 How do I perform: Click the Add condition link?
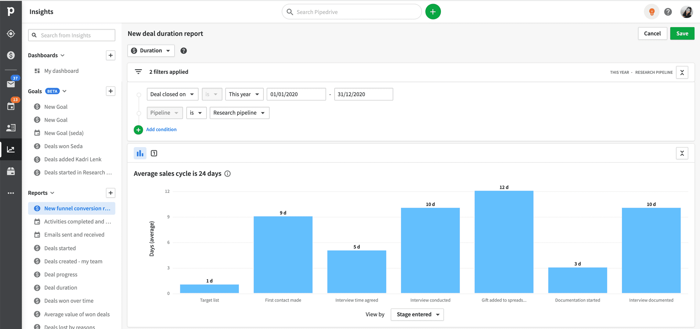(x=161, y=129)
